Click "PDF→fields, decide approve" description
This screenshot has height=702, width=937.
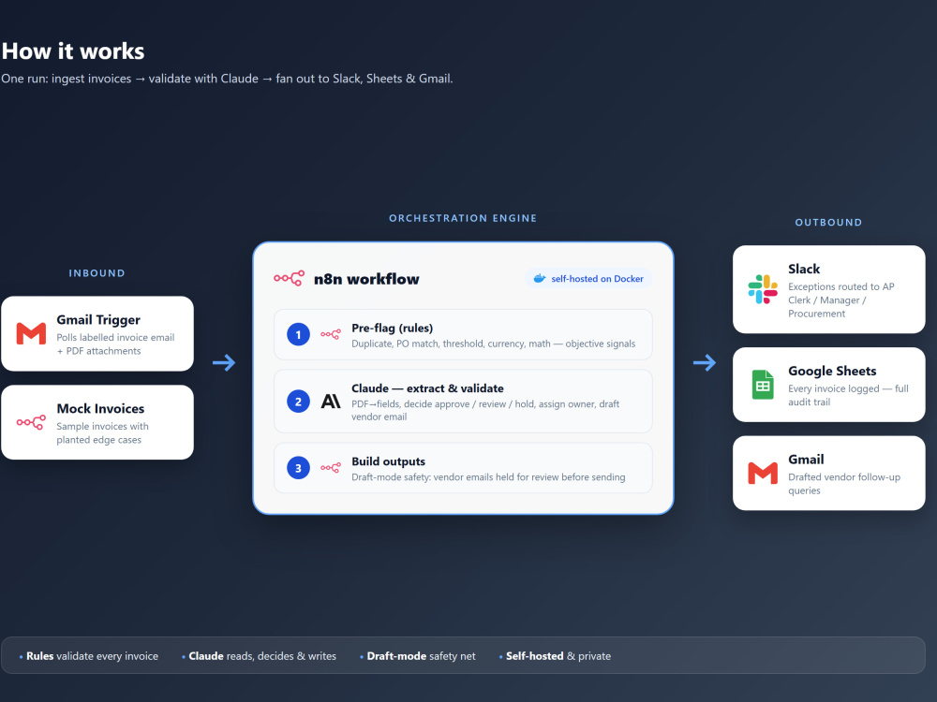pyautogui.click(x=485, y=410)
